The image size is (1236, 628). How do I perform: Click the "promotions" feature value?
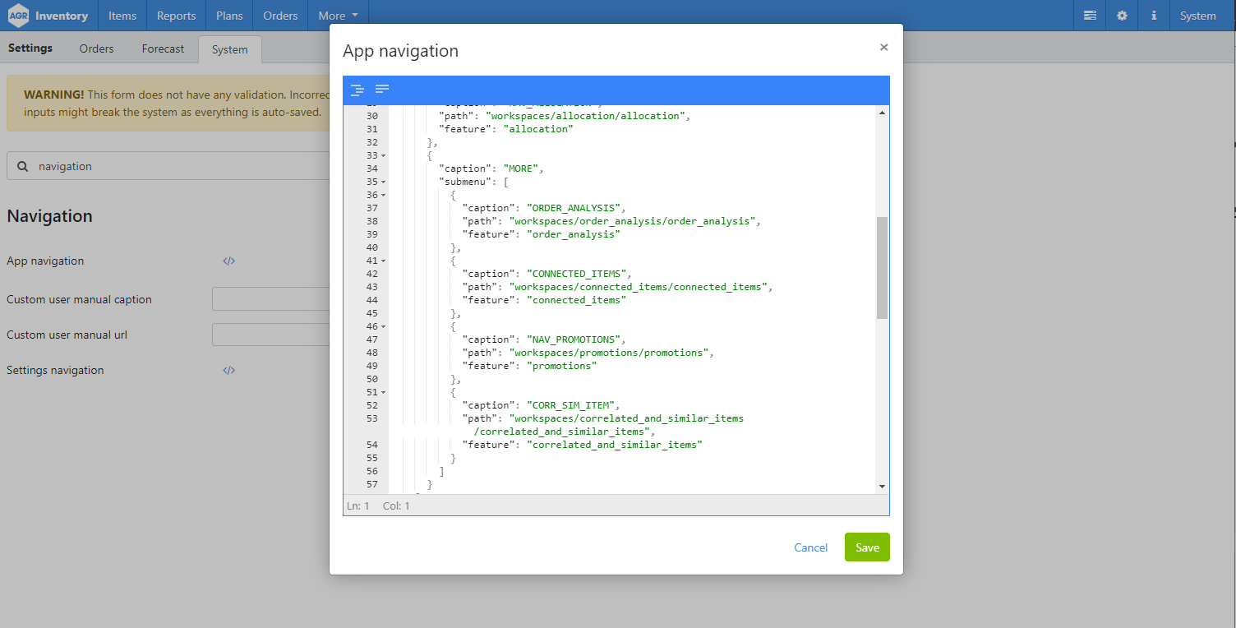click(561, 366)
